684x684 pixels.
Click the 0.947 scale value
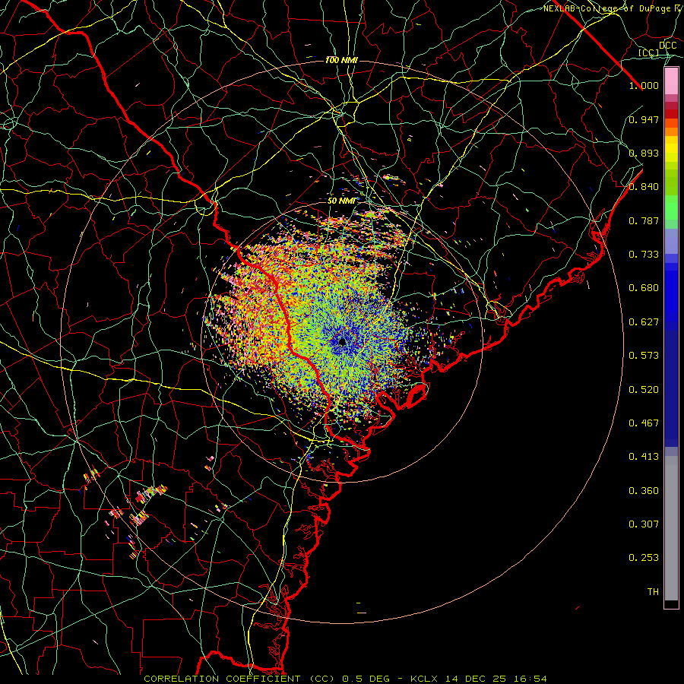pos(644,119)
